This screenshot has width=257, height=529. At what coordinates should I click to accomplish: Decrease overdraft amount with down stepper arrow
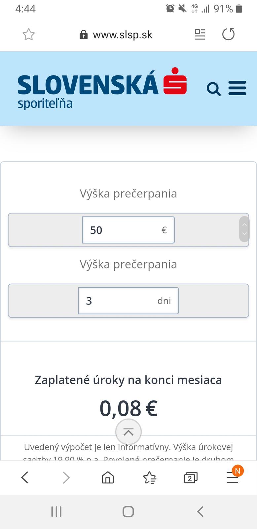[244, 234]
